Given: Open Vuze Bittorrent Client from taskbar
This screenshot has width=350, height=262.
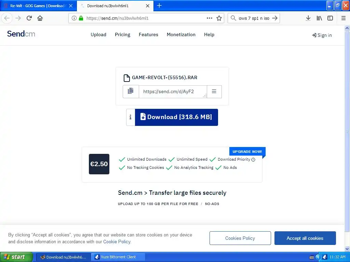Looking at the screenshot, I should [118, 257].
